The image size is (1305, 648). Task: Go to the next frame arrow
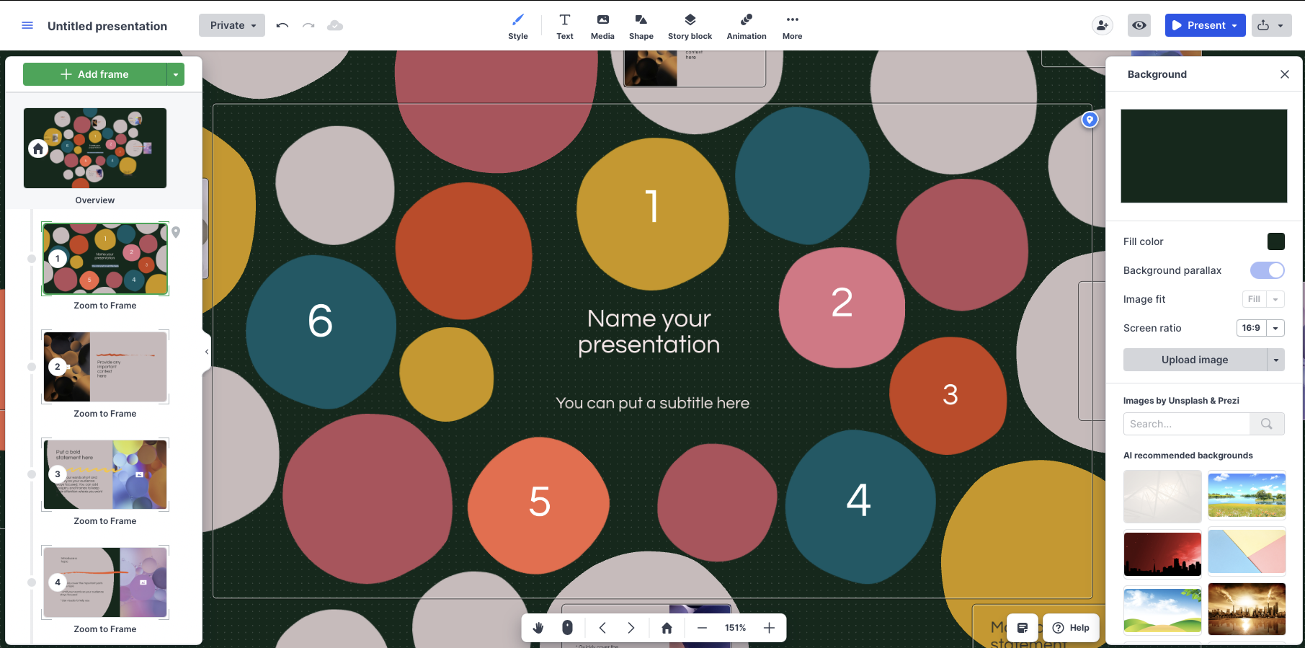[631, 628]
